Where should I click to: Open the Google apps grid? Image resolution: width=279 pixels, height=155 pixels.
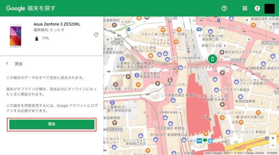click(245, 8)
